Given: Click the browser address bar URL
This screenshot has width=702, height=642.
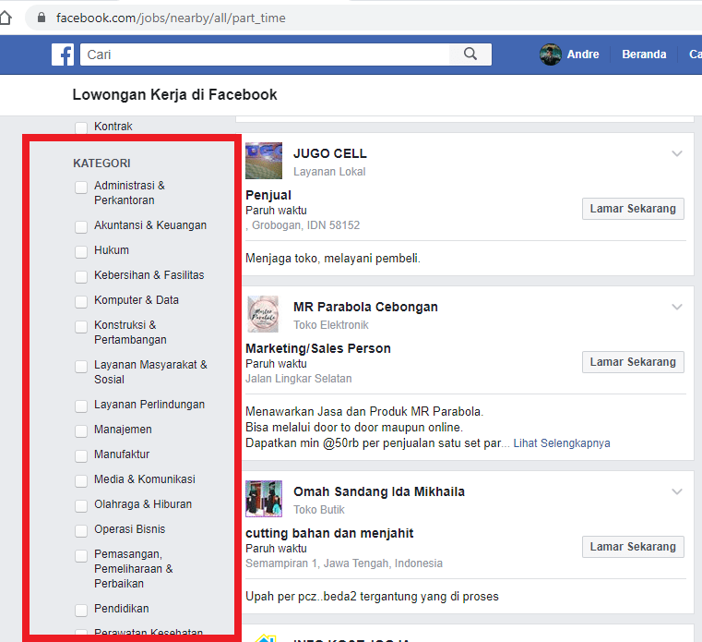Looking at the screenshot, I should point(171,18).
